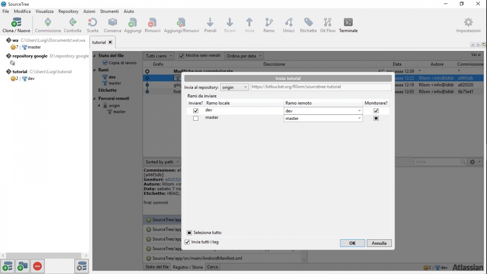This screenshot has height=274, width=487.
Task: Click the add repository button at bottom left
Action: click(x=8, y=266)
